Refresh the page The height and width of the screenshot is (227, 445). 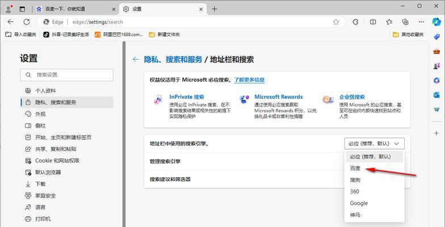tap(26, 22)
